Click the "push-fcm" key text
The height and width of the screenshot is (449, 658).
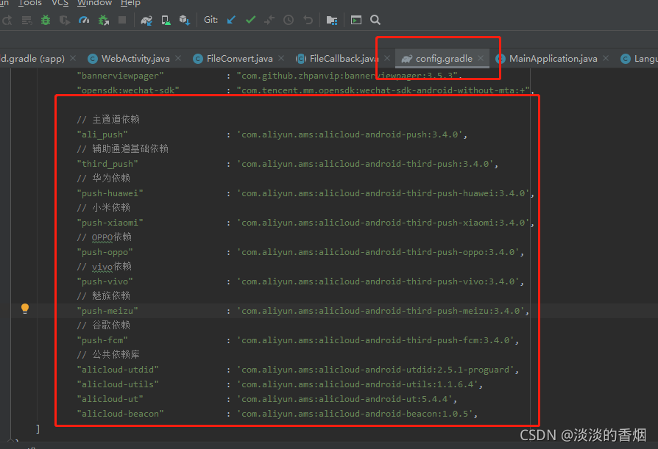(102, 340)
